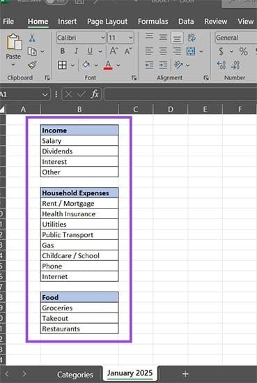The width and height of the screenshot is (257, 383).
Task: Open the Categories sheet tab
Action: coord(75,375)
